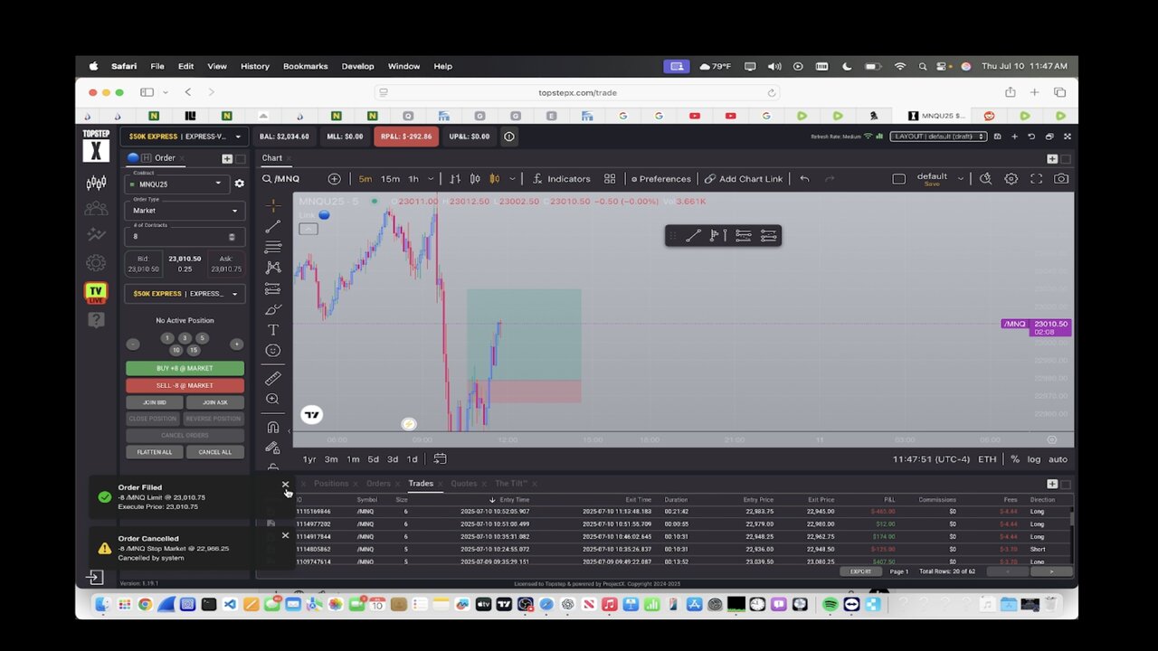Click the go-to-date calendar icon
1158x651 pixels.
[x=440, y=459]
